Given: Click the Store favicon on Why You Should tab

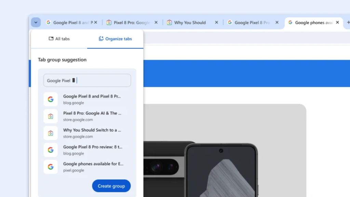Looking at the screenshot, I should pyautogui.click(x=169, y=22).
